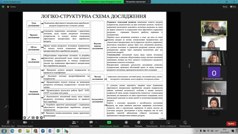This screenshot has height=134, width=238.
Task: Expand chat options arrow
Action: [96, 122]
